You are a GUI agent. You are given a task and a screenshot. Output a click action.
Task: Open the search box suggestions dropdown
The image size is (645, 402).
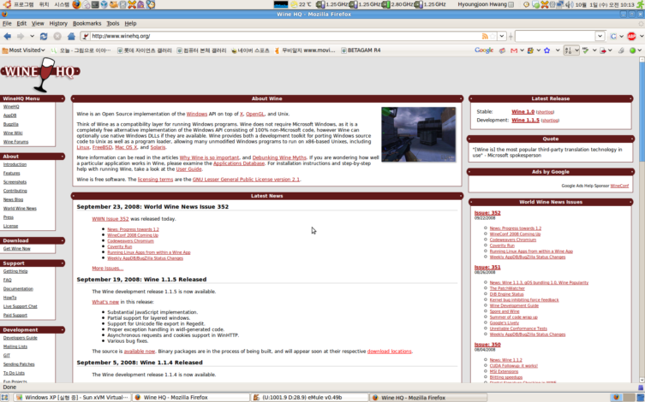[x=600, y=36]
